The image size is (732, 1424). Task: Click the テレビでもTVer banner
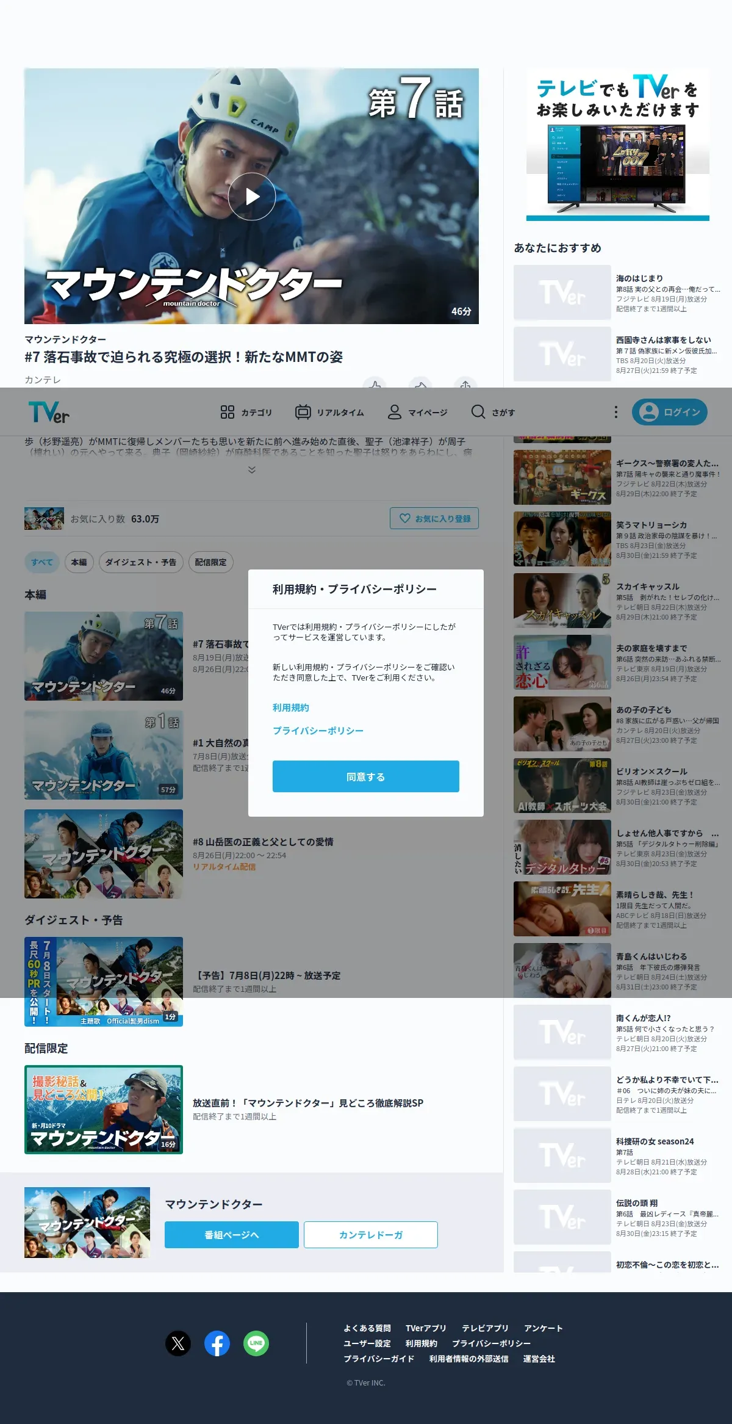coord(618,145)
